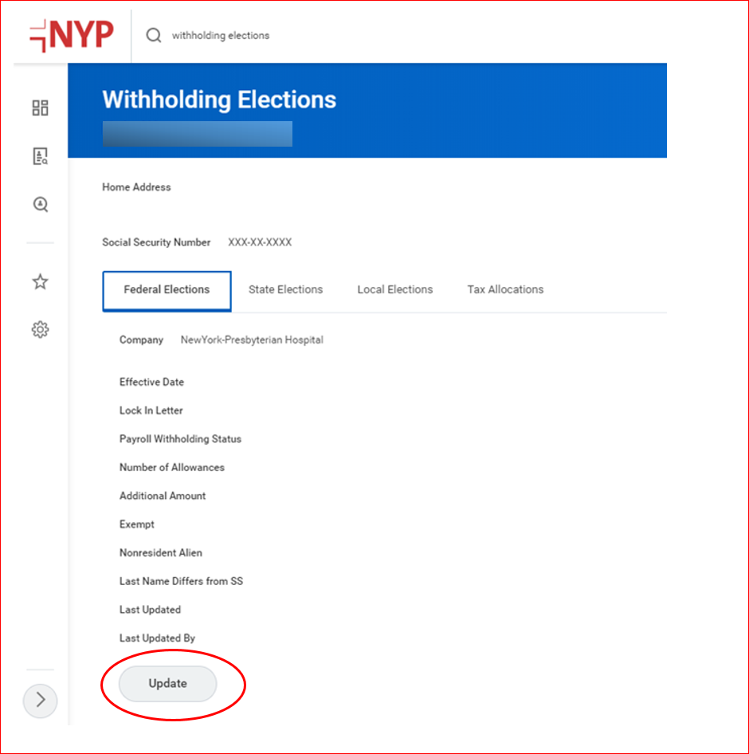This screenshot has height=754, width=749.
Task: Click the masked XXX-XX-XXXX Social Security value
Action: click(x=260, y=242)
